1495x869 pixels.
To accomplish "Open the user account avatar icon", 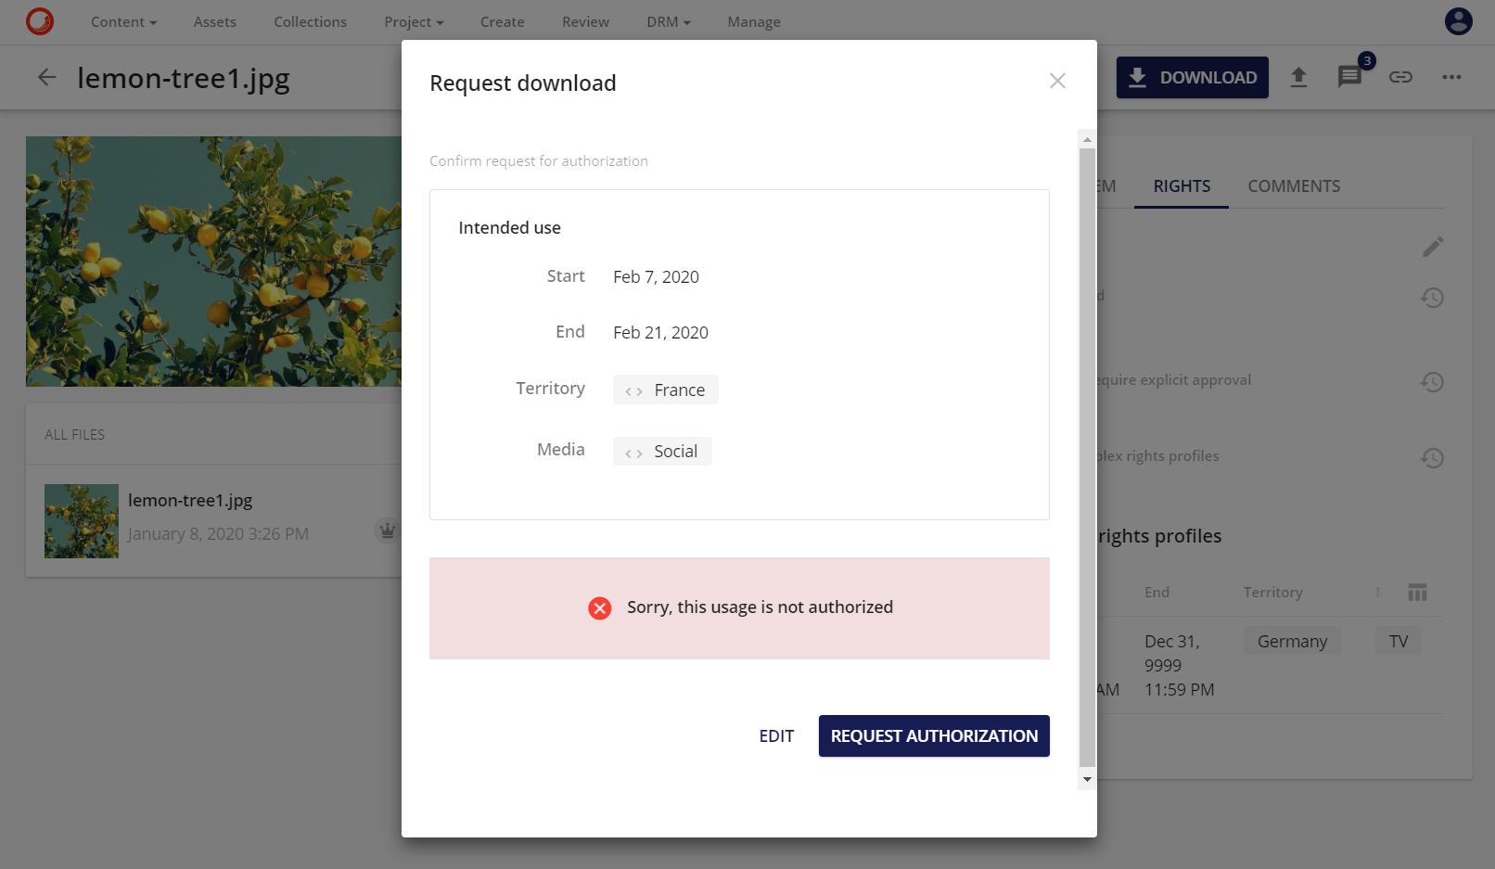I will pyautogui.click(x=1458, y=20).
